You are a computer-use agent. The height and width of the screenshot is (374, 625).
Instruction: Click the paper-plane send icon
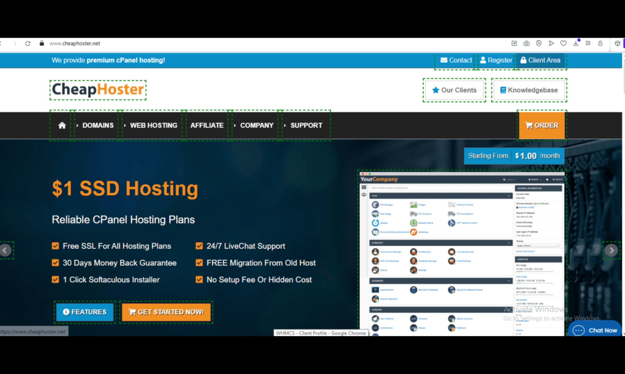(551, 43)
